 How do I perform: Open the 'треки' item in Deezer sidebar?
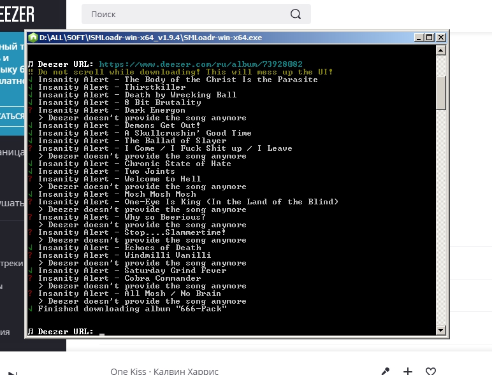11,264
